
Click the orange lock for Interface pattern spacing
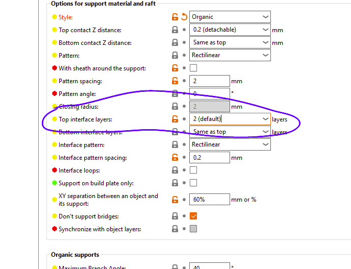coord(175,157)
